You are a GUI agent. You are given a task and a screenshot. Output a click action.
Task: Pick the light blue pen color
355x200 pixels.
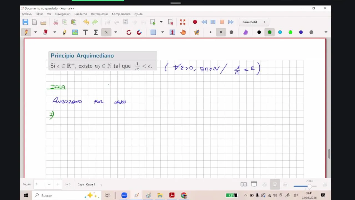tap(280, 32)
